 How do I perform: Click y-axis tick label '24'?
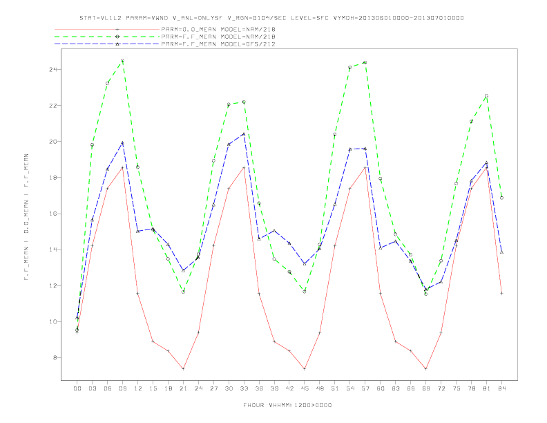(x=53, y=69)
